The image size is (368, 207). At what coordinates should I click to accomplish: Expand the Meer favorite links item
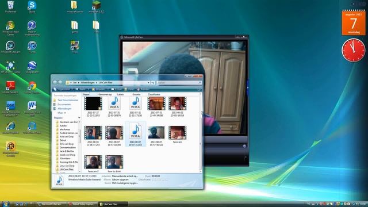pos(62,113)
